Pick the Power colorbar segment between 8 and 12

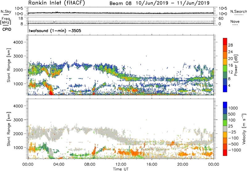click(x=225, y=75)
